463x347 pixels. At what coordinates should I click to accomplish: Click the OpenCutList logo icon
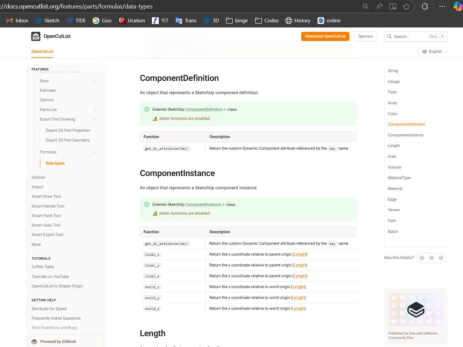tap(36, 36)
